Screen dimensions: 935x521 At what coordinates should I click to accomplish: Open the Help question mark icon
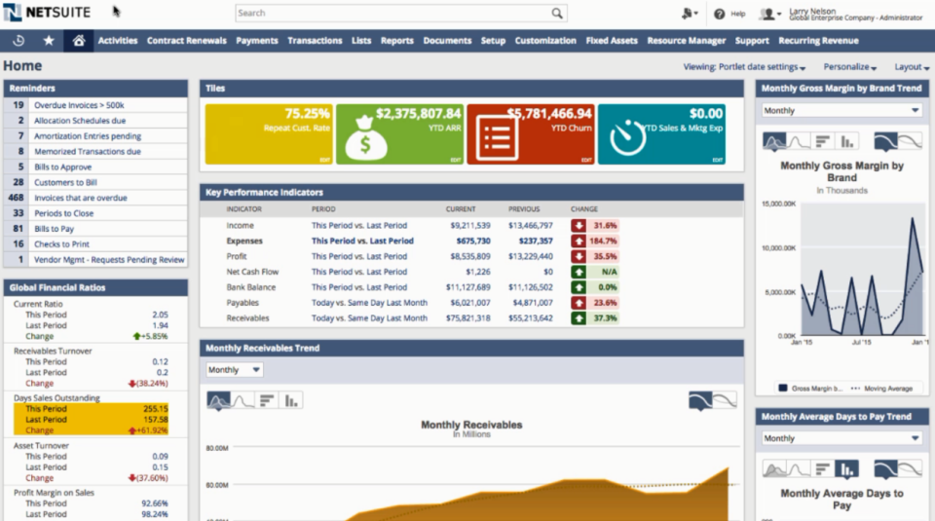[x=719, y=14]
